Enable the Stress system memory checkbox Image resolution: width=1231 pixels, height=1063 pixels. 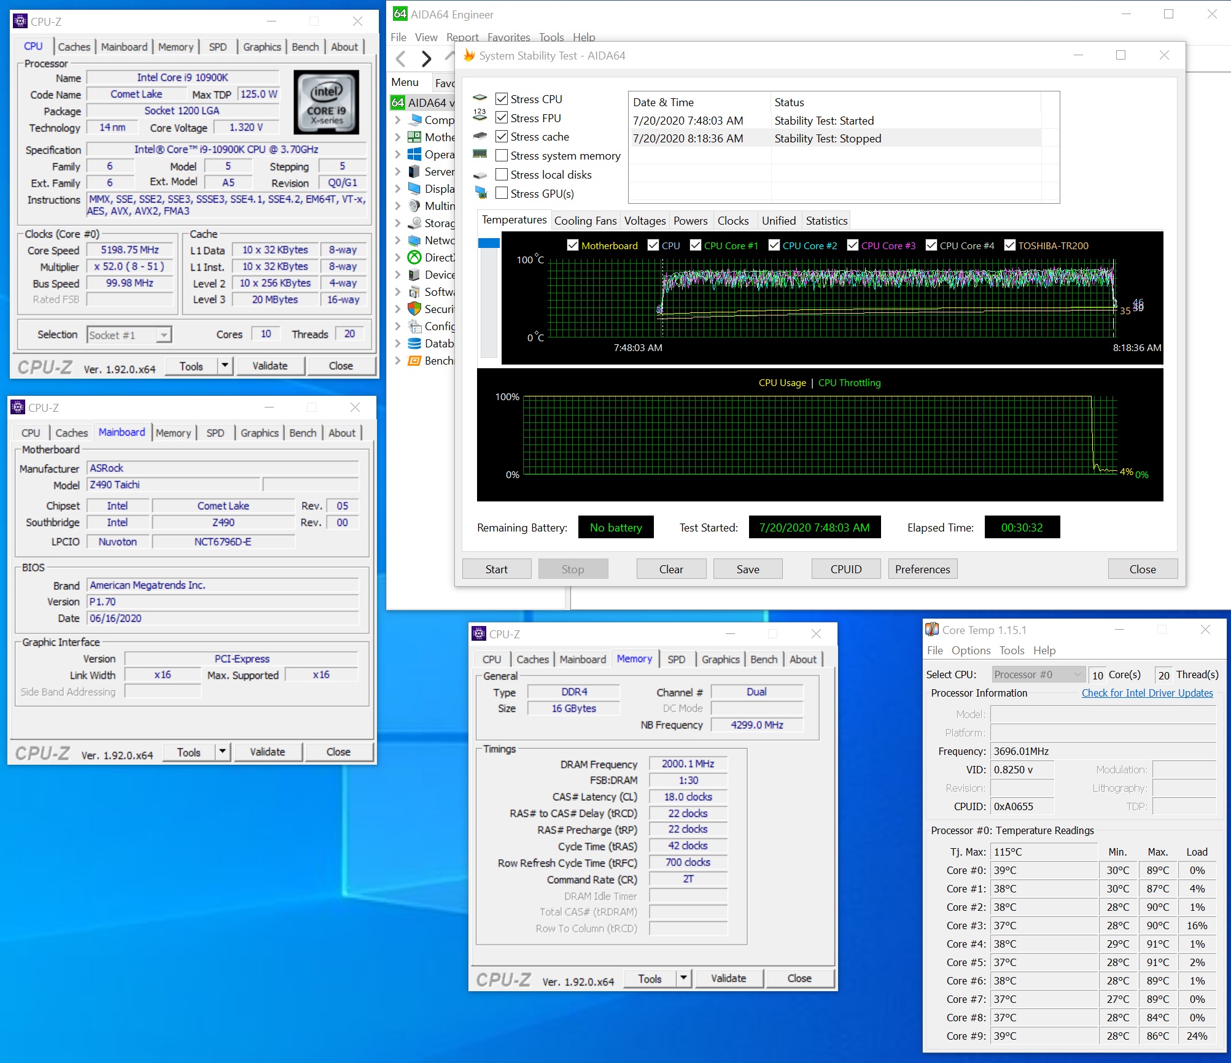[502, 155]
